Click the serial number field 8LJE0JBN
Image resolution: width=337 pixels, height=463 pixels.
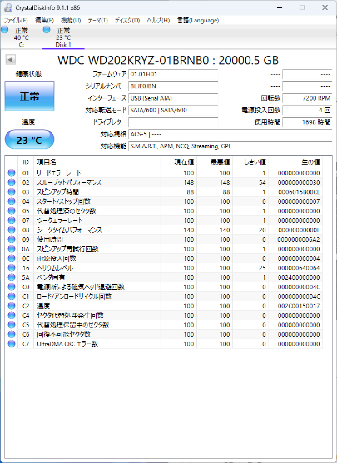click(x=173, y=86)
